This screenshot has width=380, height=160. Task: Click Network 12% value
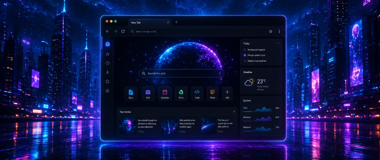coord(277,127)
